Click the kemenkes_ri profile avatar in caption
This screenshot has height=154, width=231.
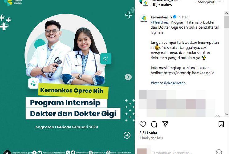[144, 19]
